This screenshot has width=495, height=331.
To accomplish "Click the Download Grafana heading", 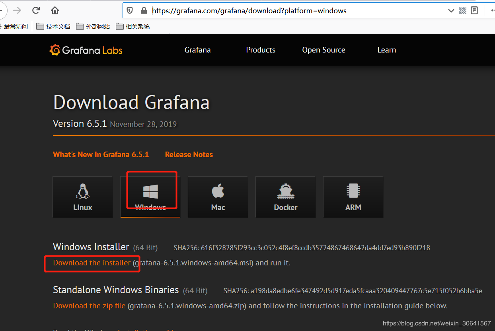I will coord(131,102).
